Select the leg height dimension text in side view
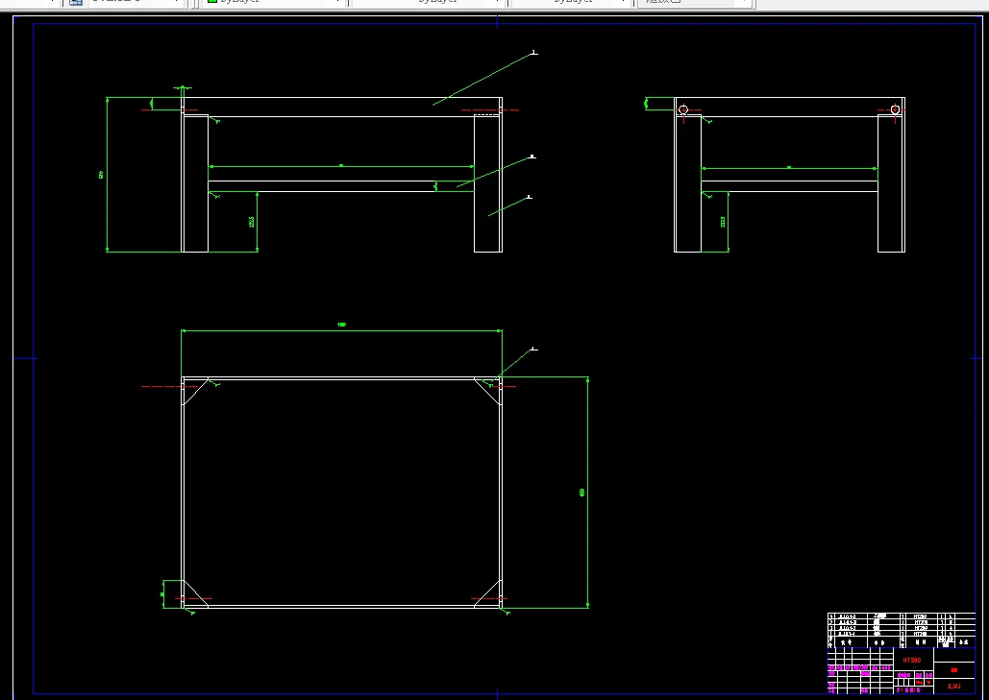This screenshot has height=700, width=989. point(722,222)
